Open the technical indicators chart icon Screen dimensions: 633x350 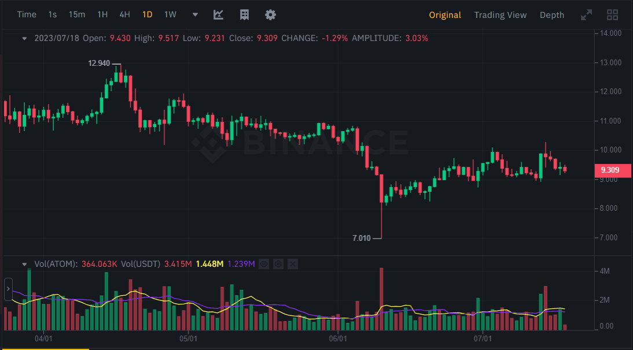(218, 14)
